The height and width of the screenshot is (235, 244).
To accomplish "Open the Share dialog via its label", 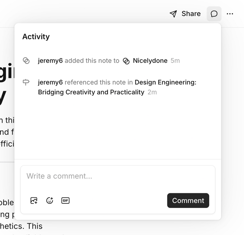I will click(191, 14).
